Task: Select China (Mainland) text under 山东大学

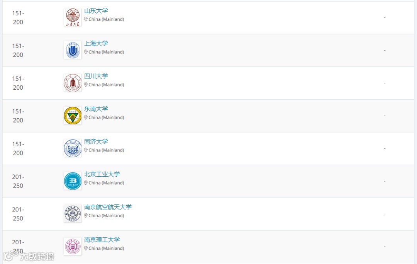Action: [x=107, y=19]
